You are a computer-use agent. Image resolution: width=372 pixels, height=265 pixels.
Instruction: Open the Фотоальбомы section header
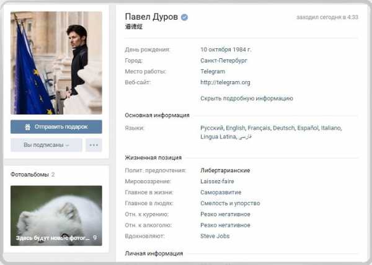tap(29, 175)
